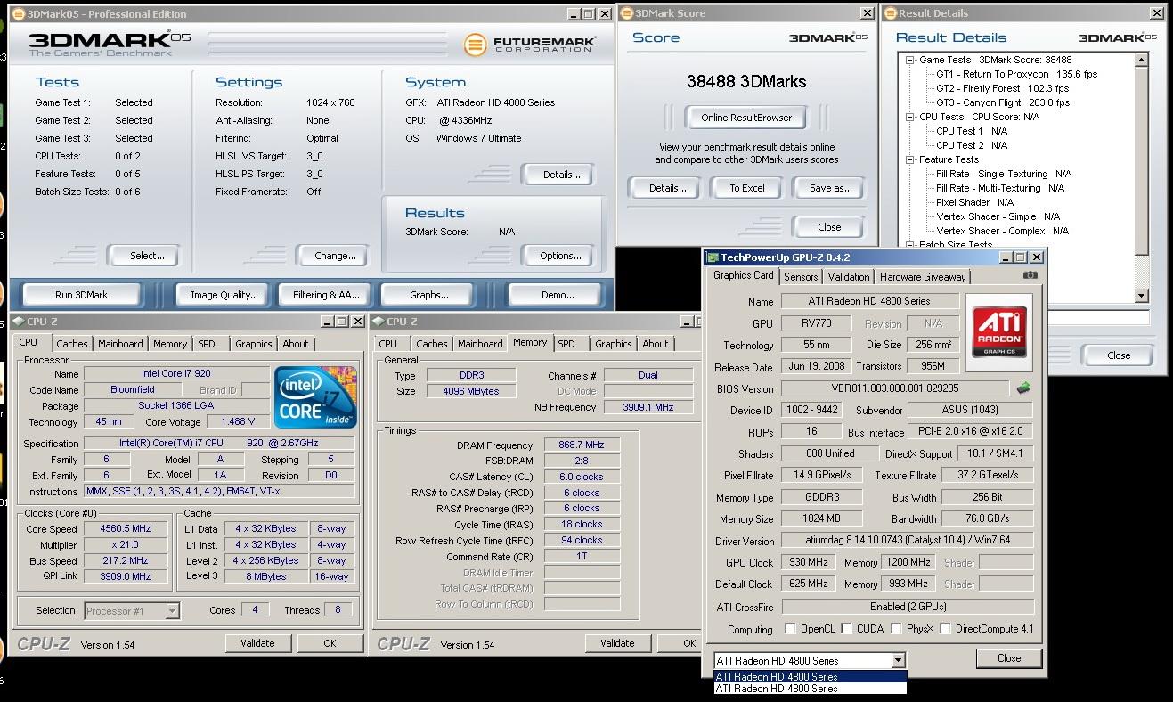Collapse the Batch Size Tests tree node
Viewport: 1173px width, 702px height.
pos(910,245)
